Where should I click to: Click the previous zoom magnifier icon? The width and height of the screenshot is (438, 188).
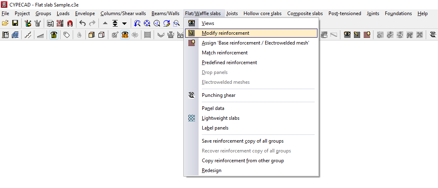pos(137,23)
